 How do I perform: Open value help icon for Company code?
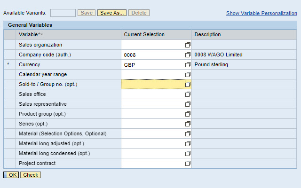point(188,55)
